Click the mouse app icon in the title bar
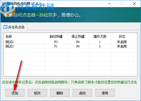 pos(3,4)
